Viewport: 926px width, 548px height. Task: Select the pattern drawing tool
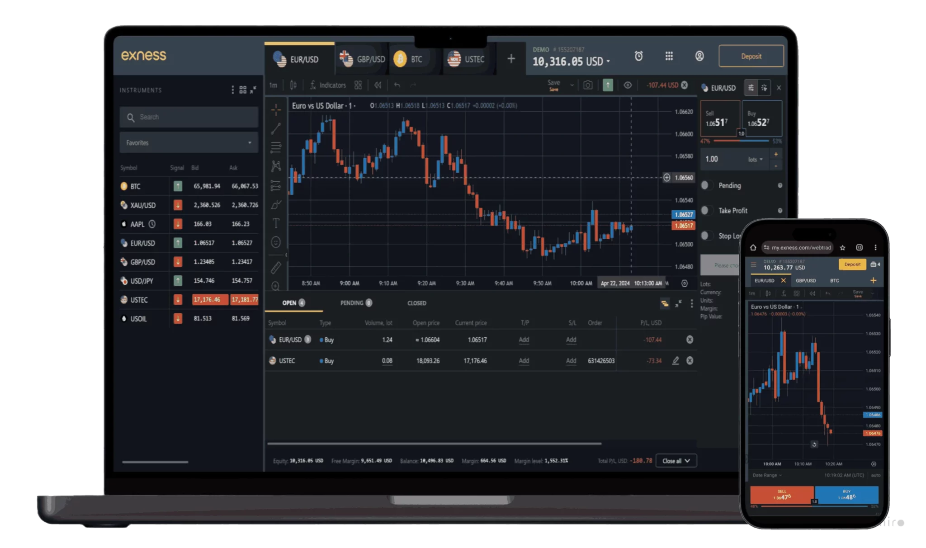[x=276, y=166]
